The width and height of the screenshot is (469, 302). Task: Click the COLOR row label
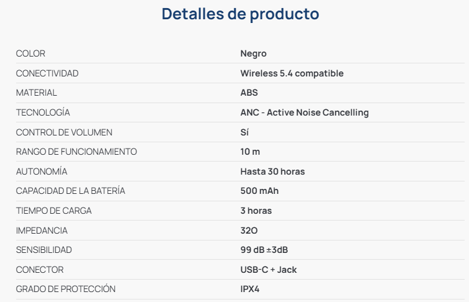(30, 53)
